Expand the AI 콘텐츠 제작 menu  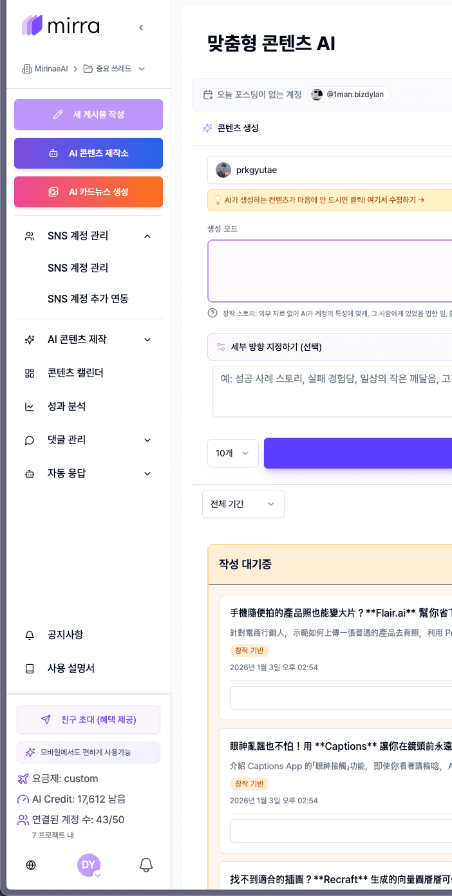pos(147,340)
